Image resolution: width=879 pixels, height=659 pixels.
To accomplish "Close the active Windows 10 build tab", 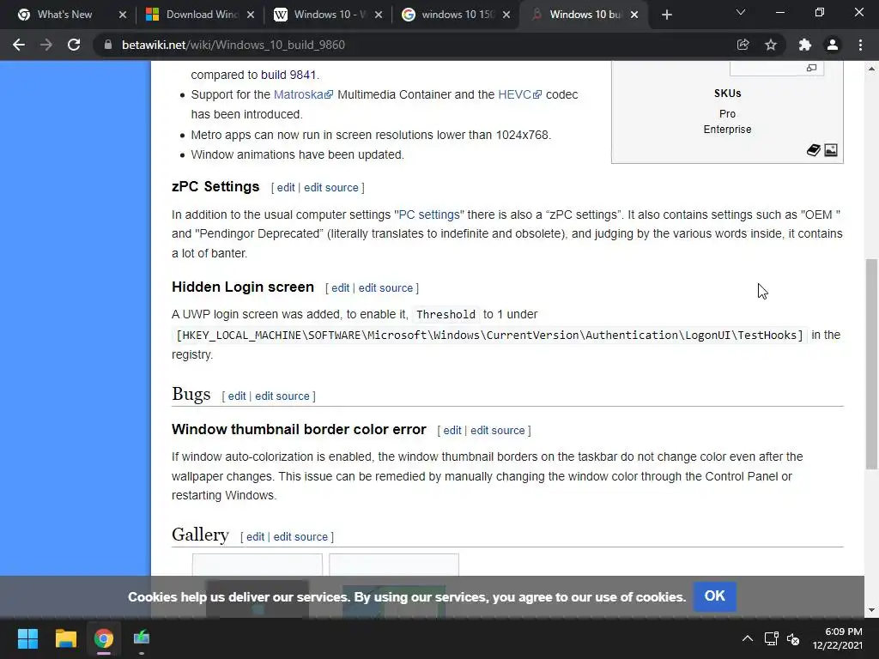I will coord(634,15).
